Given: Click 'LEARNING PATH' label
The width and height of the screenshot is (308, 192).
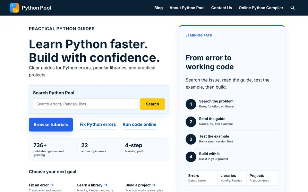Looking at the screenshot, I should point(199,36).
